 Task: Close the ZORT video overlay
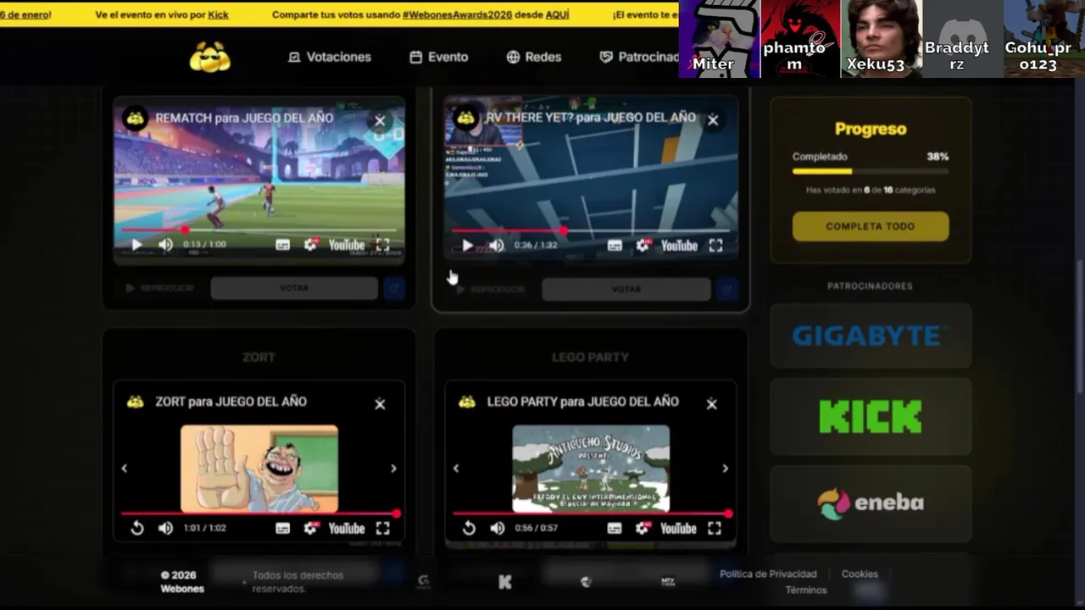pos(380,404)
